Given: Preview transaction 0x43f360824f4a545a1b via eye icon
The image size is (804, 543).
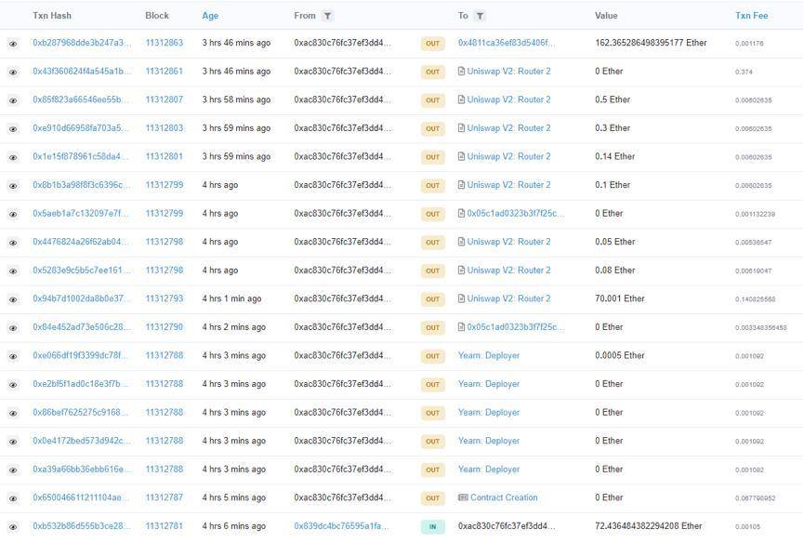Looking at the screenshot, I should [13, 73].
